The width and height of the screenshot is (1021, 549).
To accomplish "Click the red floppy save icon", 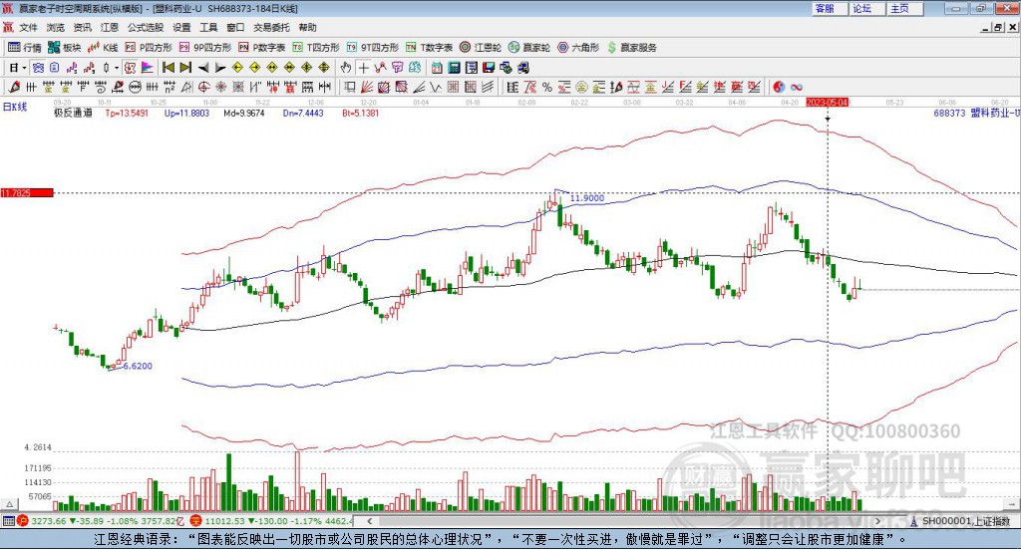I will [x=489, y=68].
